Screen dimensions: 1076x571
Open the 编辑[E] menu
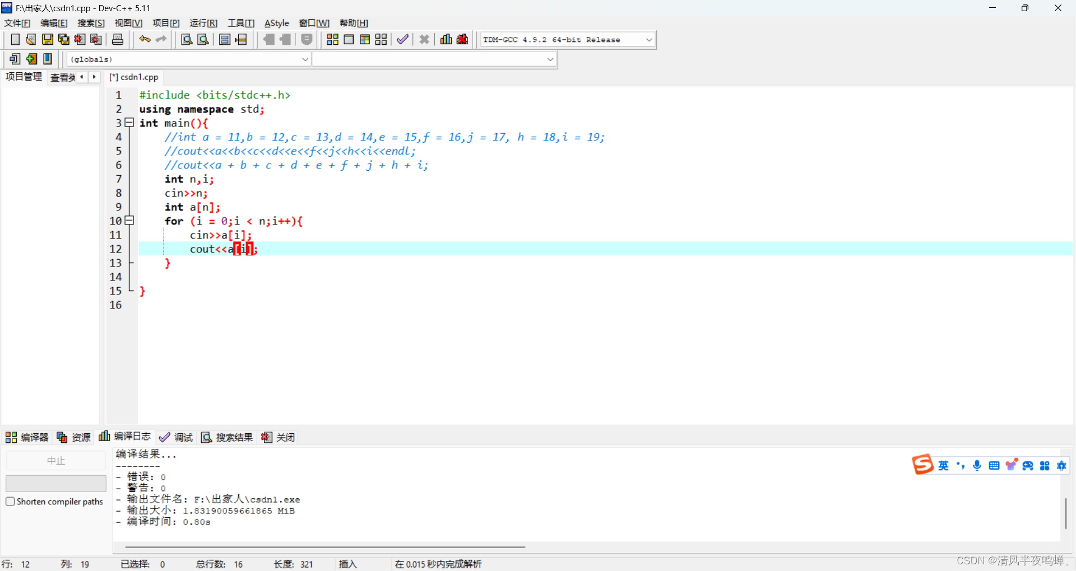tap(54, 23)
